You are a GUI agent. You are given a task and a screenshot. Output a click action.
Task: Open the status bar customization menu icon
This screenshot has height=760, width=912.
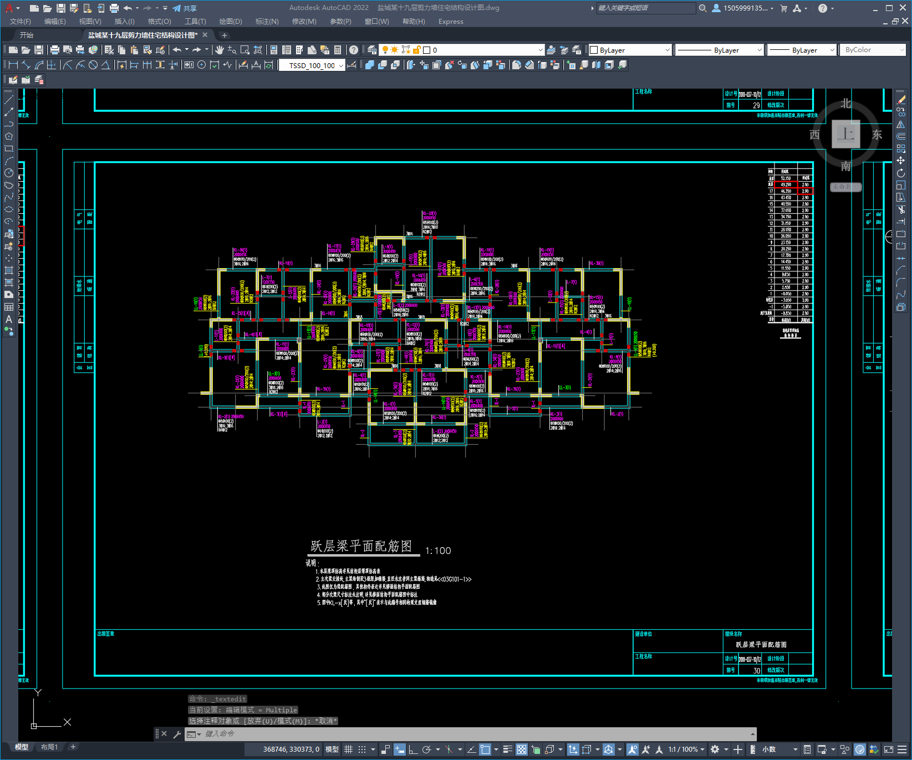coord(903,749)
